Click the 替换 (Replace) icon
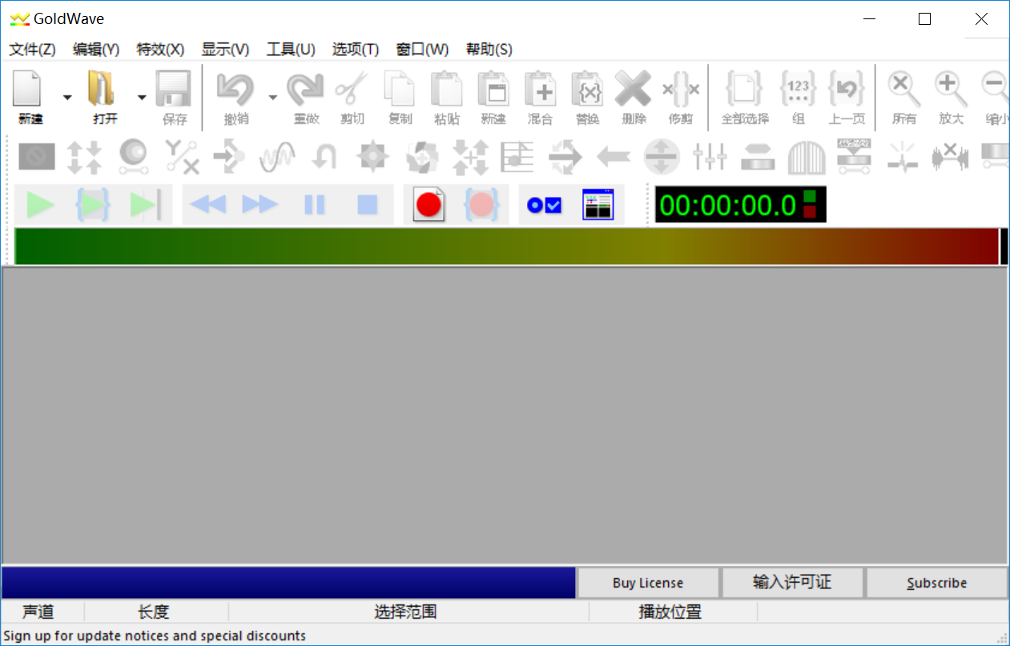 coord(587,89)
